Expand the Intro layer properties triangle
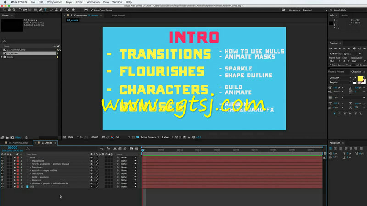367x206 pixels. pos(15,157)
